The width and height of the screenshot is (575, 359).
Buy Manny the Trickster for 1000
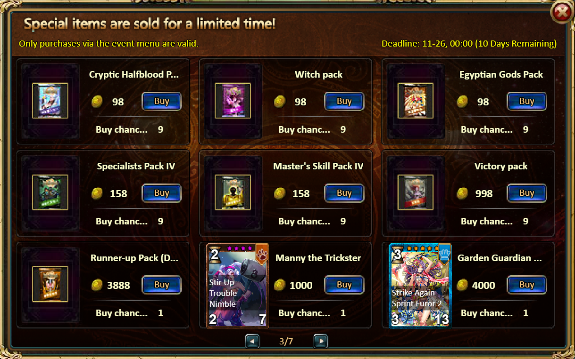[344, 285]
